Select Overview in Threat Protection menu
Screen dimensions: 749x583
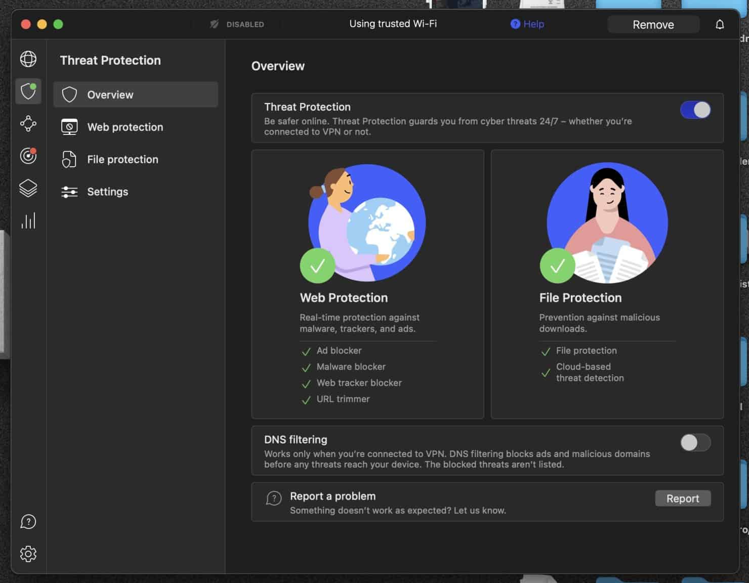pos(136,95)
